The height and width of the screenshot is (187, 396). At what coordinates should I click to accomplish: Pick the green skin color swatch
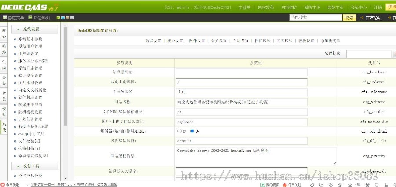[x=59, y=18]
